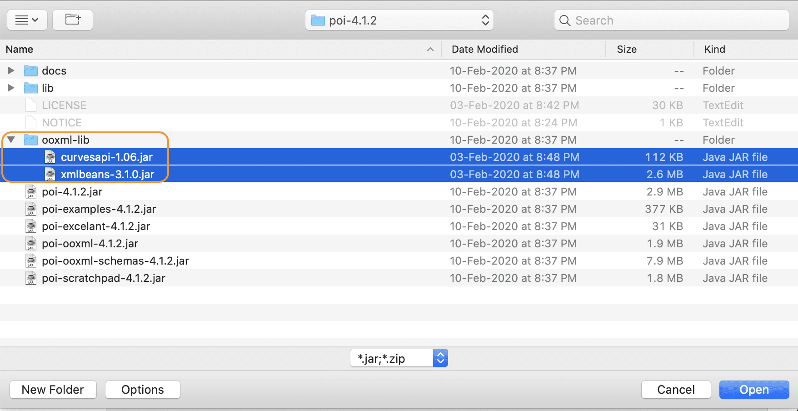798x411 pixels.
Task: Expand the docs disclosure triangle
Action: 10,70
